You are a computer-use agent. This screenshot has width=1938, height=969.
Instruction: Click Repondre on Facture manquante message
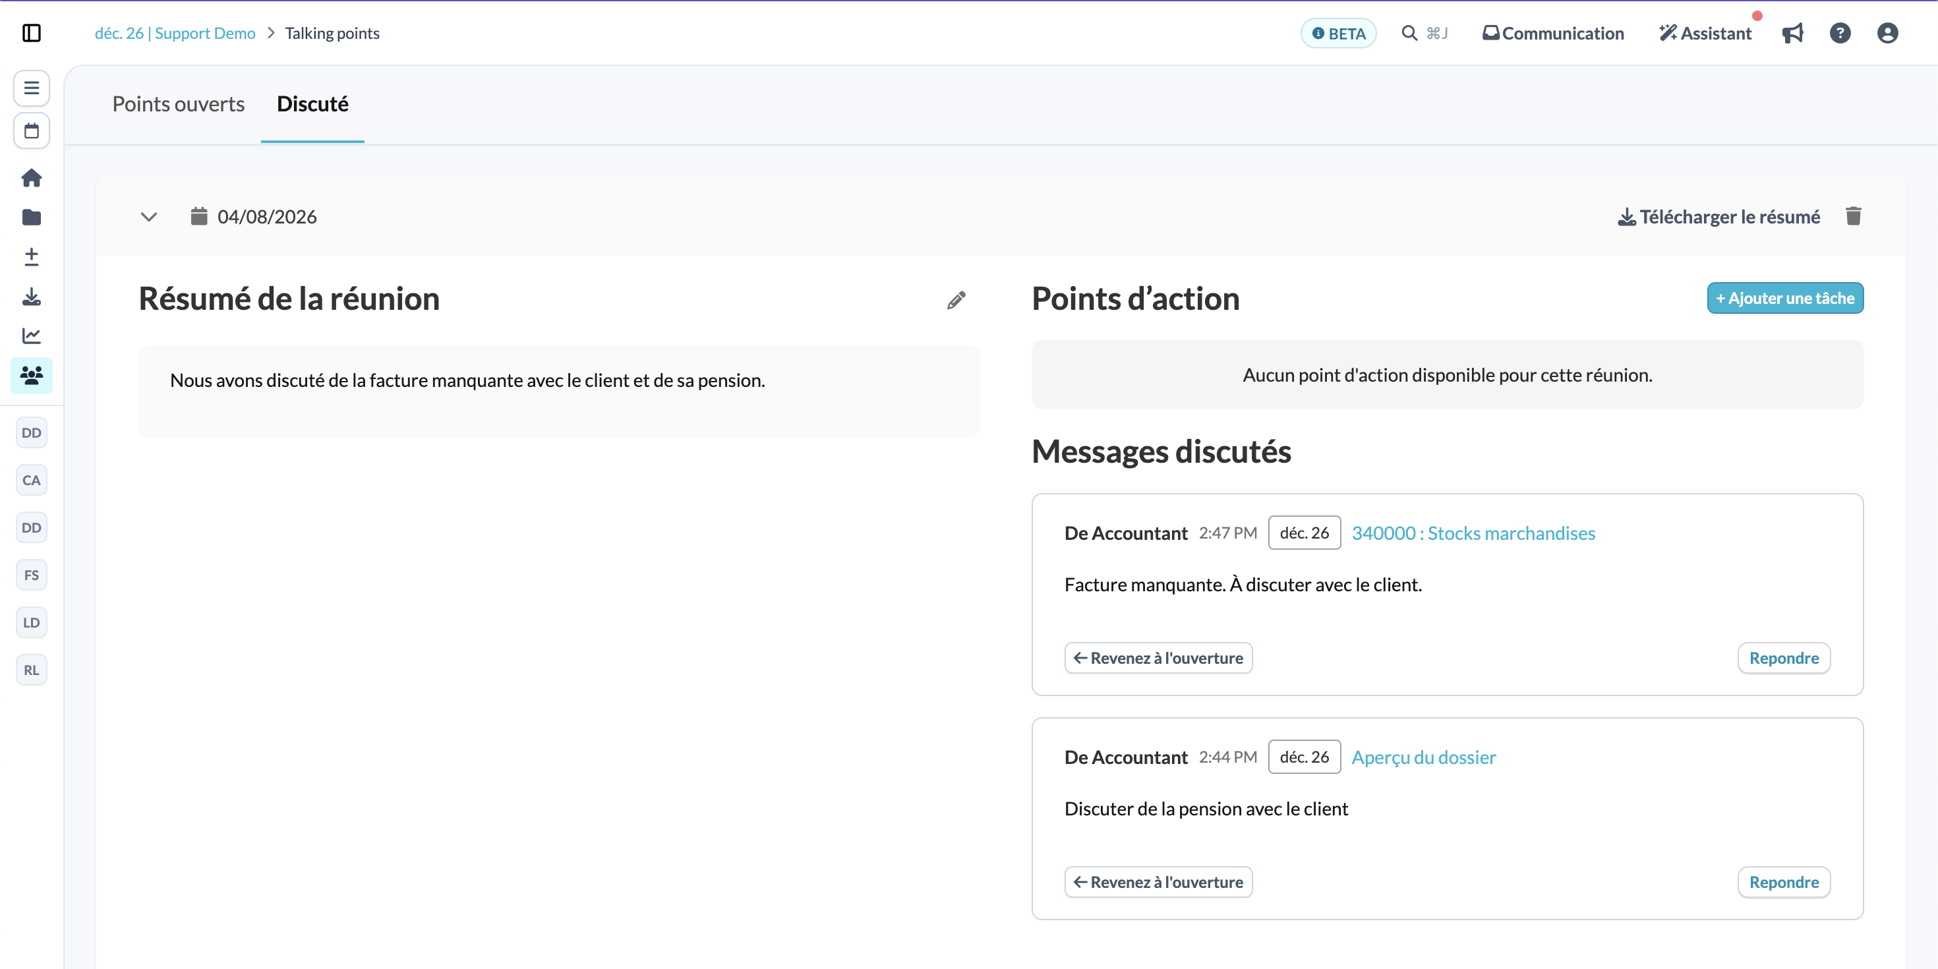pos(1784,658)
